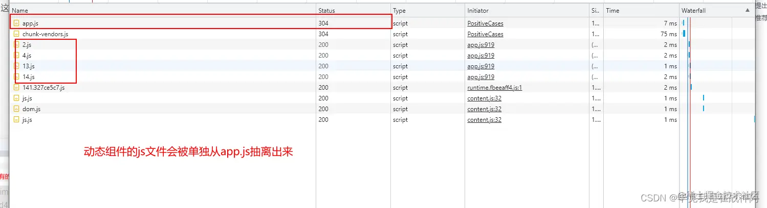
Task: Click the 75 ms time value
Action: (668, 34)
